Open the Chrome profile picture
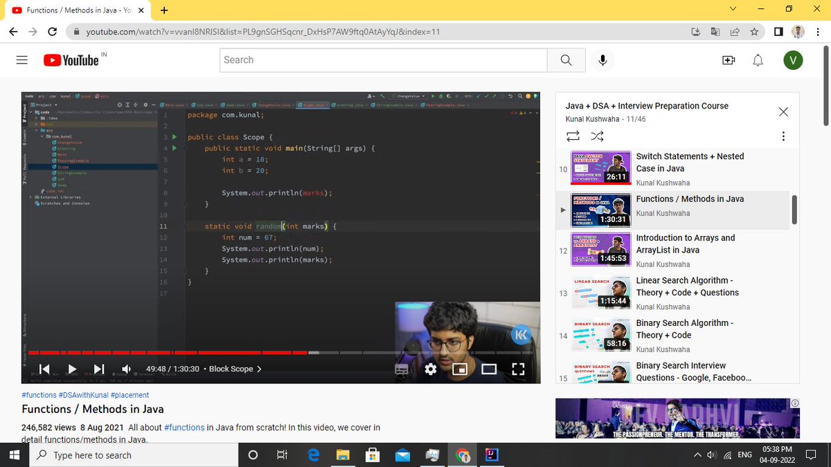Screen dimensions: 831x467 tap(798, 32)
